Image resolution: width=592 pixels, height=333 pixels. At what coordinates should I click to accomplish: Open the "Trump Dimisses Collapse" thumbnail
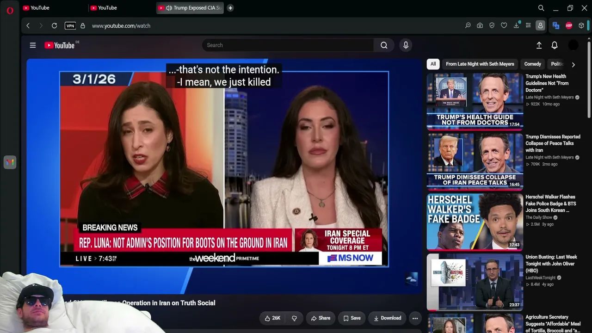click(x=475, y=161)
